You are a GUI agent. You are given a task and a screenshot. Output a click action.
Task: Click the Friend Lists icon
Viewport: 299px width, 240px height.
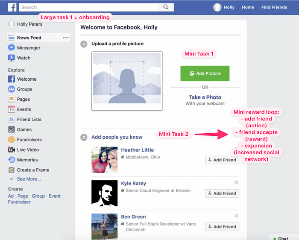point(12,119)
